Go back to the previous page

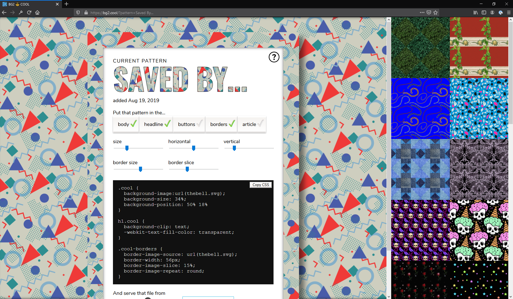pos(4,12)
